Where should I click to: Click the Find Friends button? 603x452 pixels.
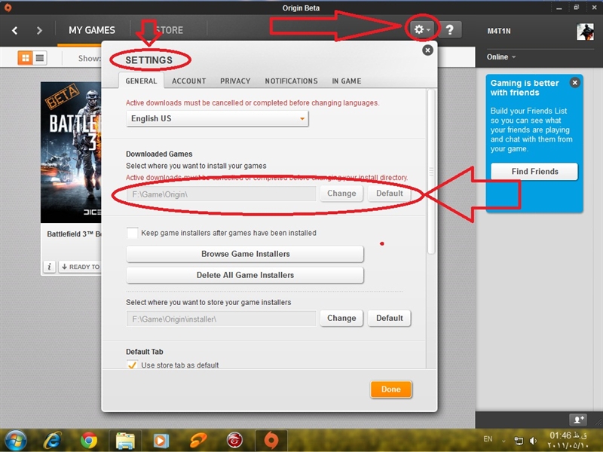tap(534, 172)
